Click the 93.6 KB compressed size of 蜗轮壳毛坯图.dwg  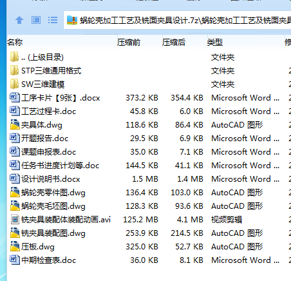point(189,206)
